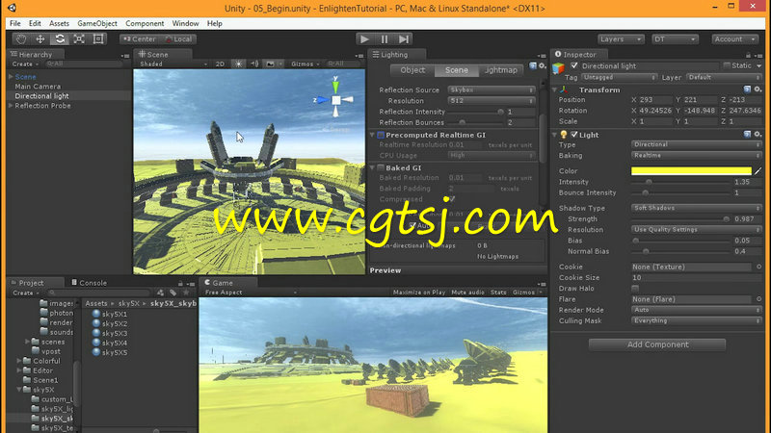Screen dimensions: 771x433
Task: Toggle the Compressed checkbox
Action: pos(451,199)
